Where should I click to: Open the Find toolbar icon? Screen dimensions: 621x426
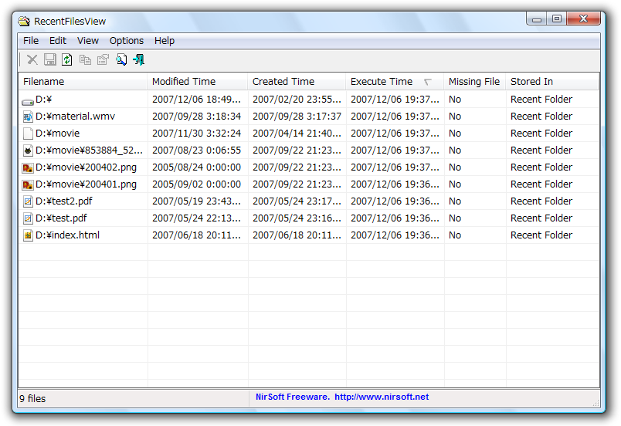click(x=121, y=59)
